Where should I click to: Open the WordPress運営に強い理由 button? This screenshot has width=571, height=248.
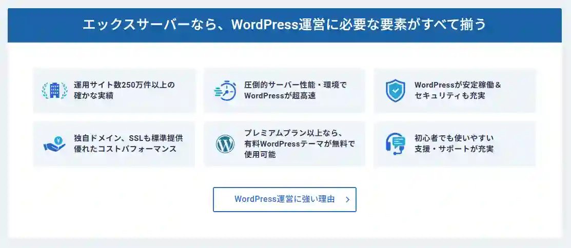click(x=284, y=199)
